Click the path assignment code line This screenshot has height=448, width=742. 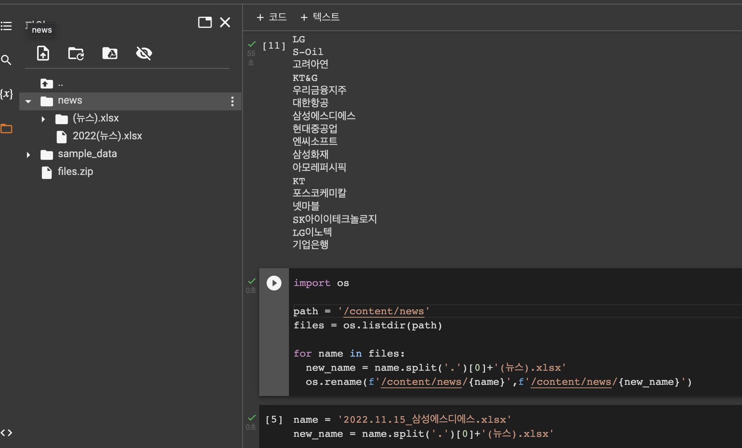point(361,311)
